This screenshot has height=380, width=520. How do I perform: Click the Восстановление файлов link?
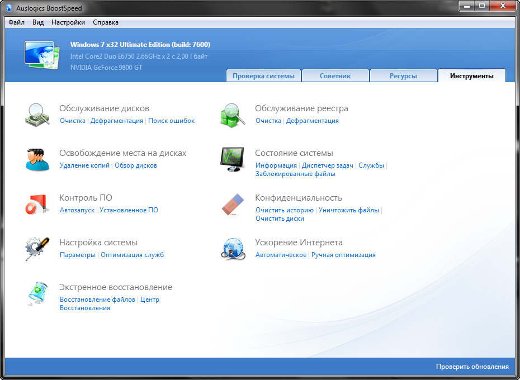[97, 300]
